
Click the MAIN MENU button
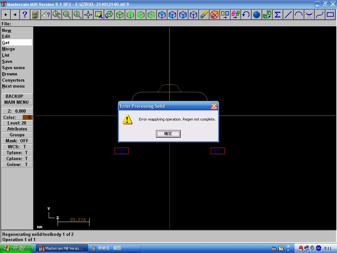click(x=17, y=102)
